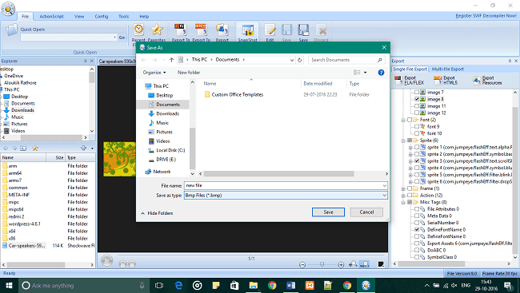This screenshot has width=520, height=293.
Task: Click Register SWF Decompiler Now link
Action: coord(486,15)
